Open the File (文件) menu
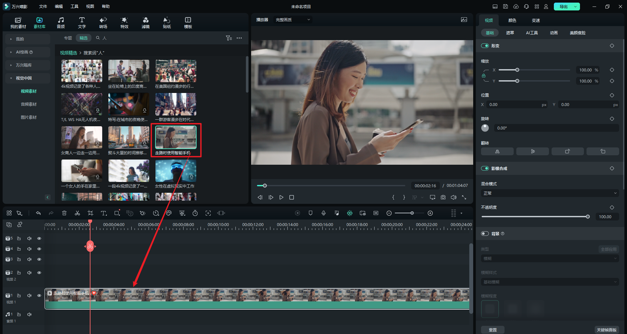627x334 pixels. pos(43,7)
